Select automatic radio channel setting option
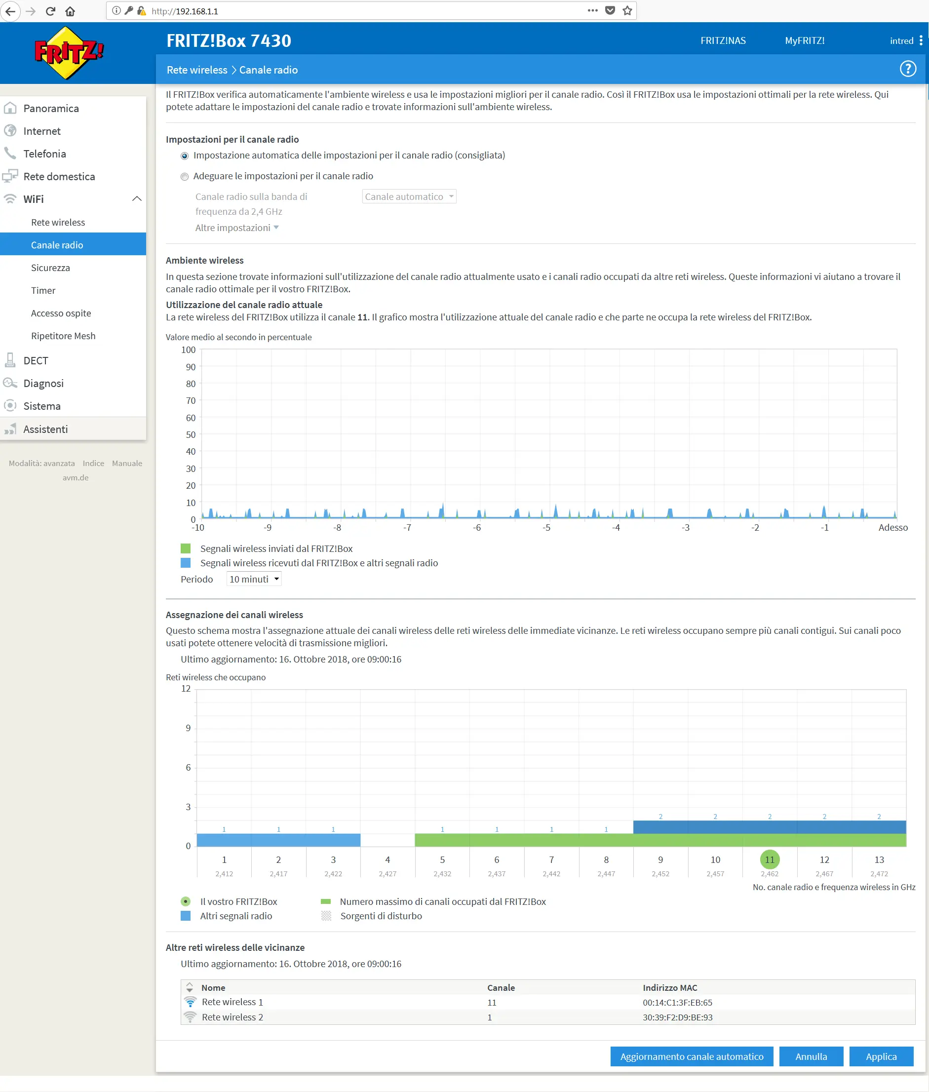 (184, 156)
